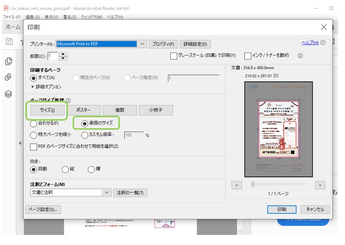This screenshot has height=245, width=345.
Task: Open the printer dropdown Microsoft Print to PDF
Action: click(x=101, y=44)
